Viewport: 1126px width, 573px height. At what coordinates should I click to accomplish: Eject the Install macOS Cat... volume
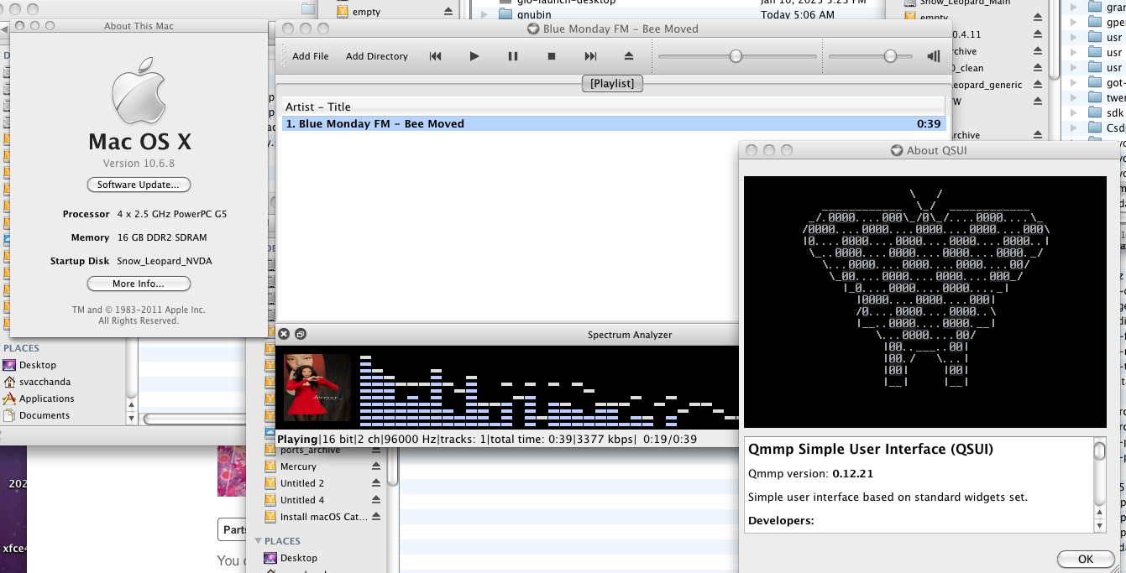[376, 517]
